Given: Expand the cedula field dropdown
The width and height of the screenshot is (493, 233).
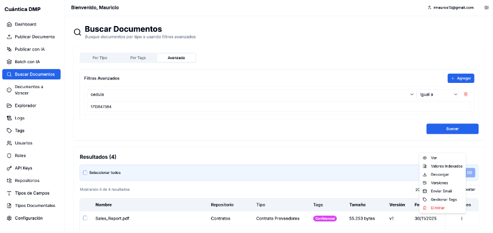Looking at the screenshot, I should pos(249,94).
